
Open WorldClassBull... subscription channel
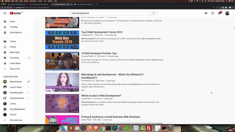(x=17, y=93)
